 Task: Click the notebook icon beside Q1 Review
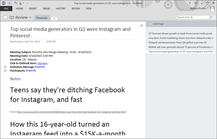pyautogui.click(x=5, y=18)
